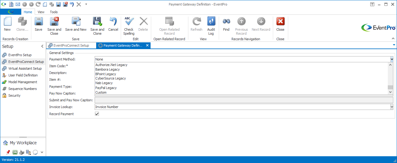
Task: Choose Nab Legacy from the list
Action: (241, 83)
